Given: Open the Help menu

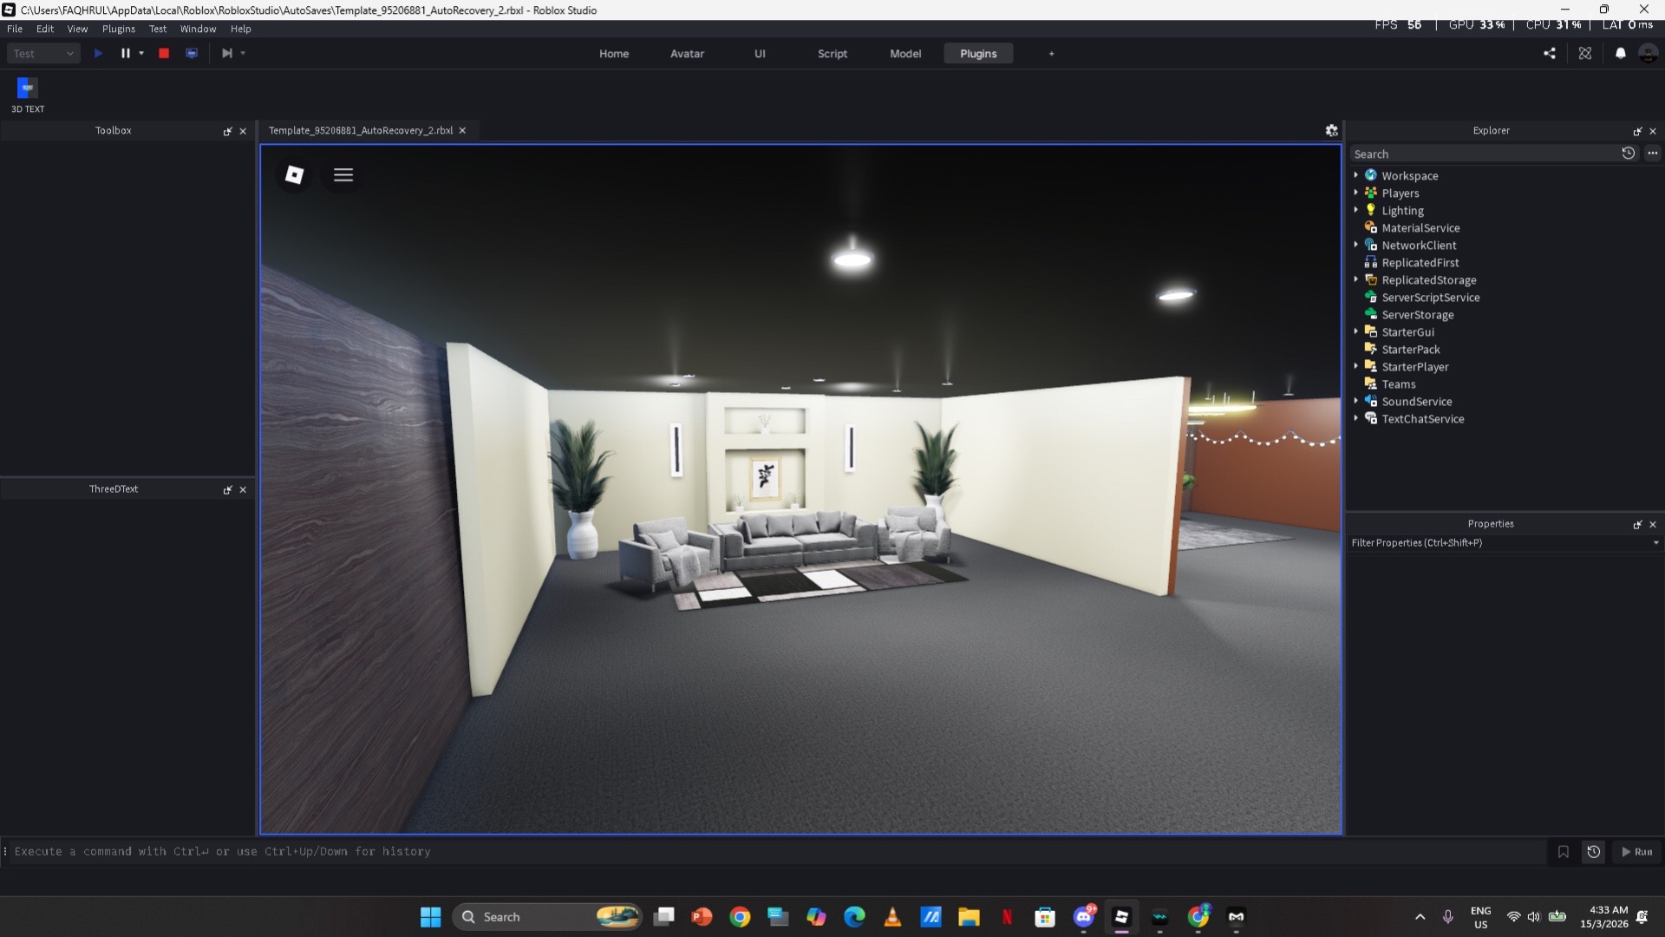Looking at the screenshot, I should point(240,29).
